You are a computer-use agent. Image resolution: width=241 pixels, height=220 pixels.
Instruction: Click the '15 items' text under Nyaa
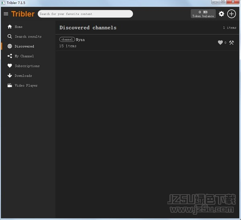68,46
